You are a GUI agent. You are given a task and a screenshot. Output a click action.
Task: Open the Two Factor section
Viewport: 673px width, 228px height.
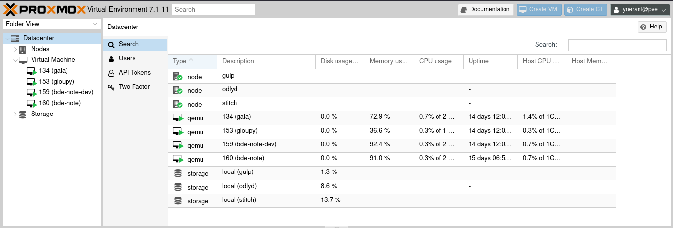click(134, 87)
